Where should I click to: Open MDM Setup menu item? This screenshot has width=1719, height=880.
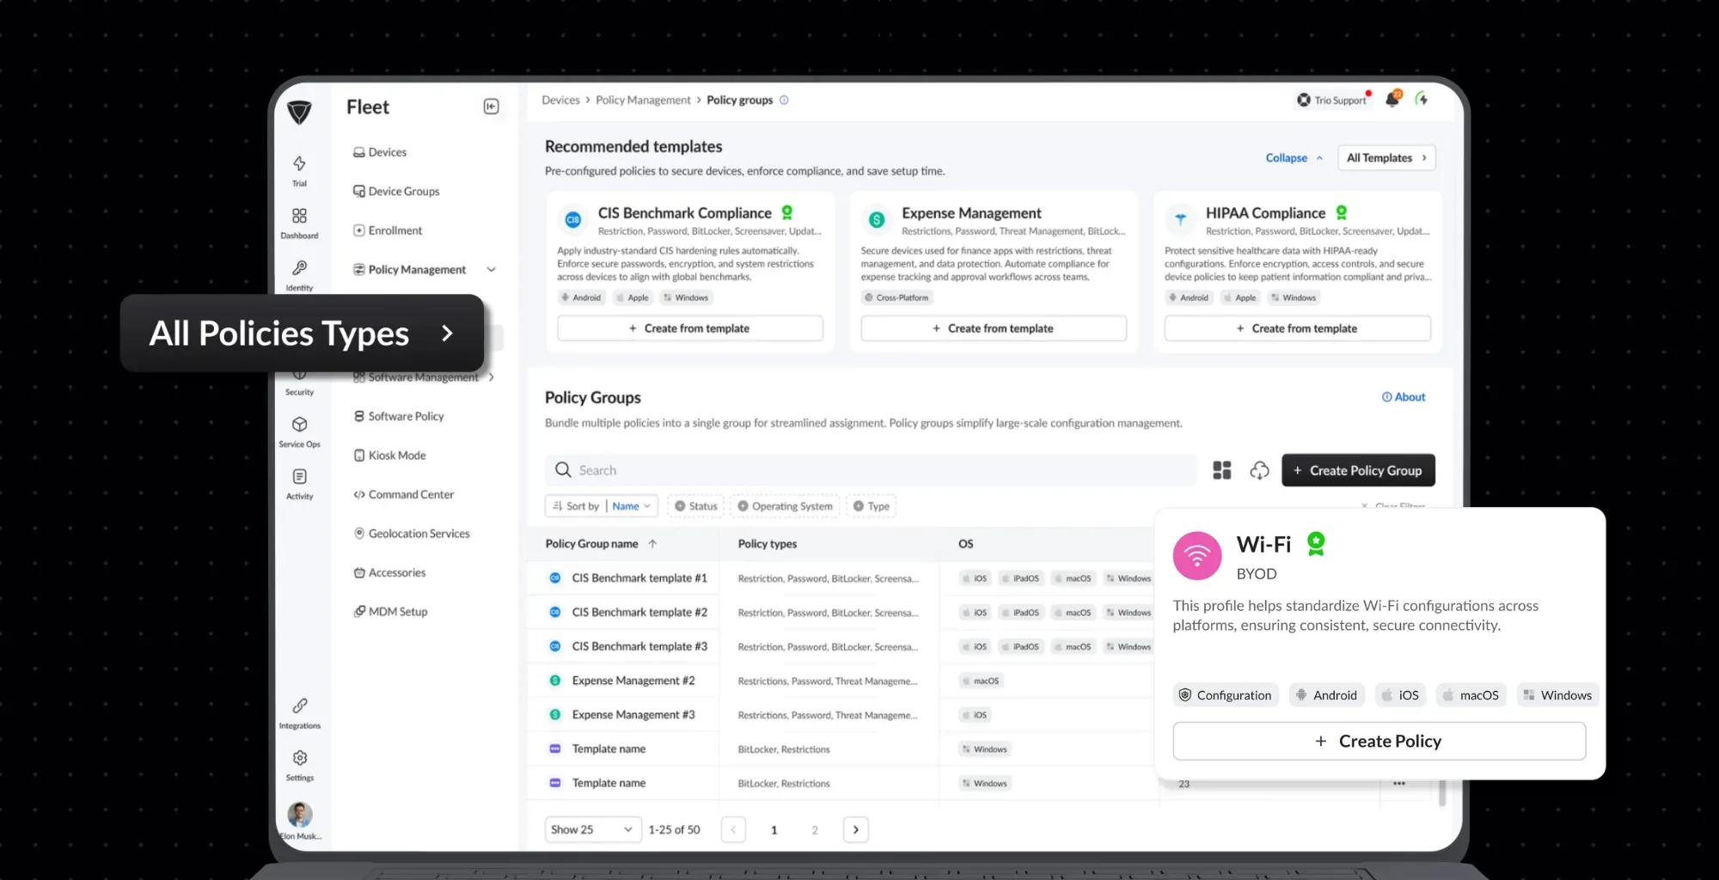390,612
